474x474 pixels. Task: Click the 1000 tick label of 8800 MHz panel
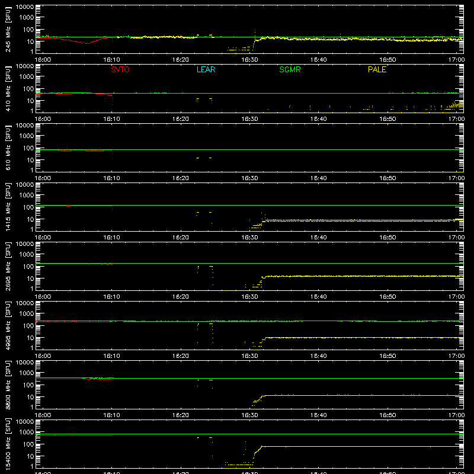(x=27, y=373)
